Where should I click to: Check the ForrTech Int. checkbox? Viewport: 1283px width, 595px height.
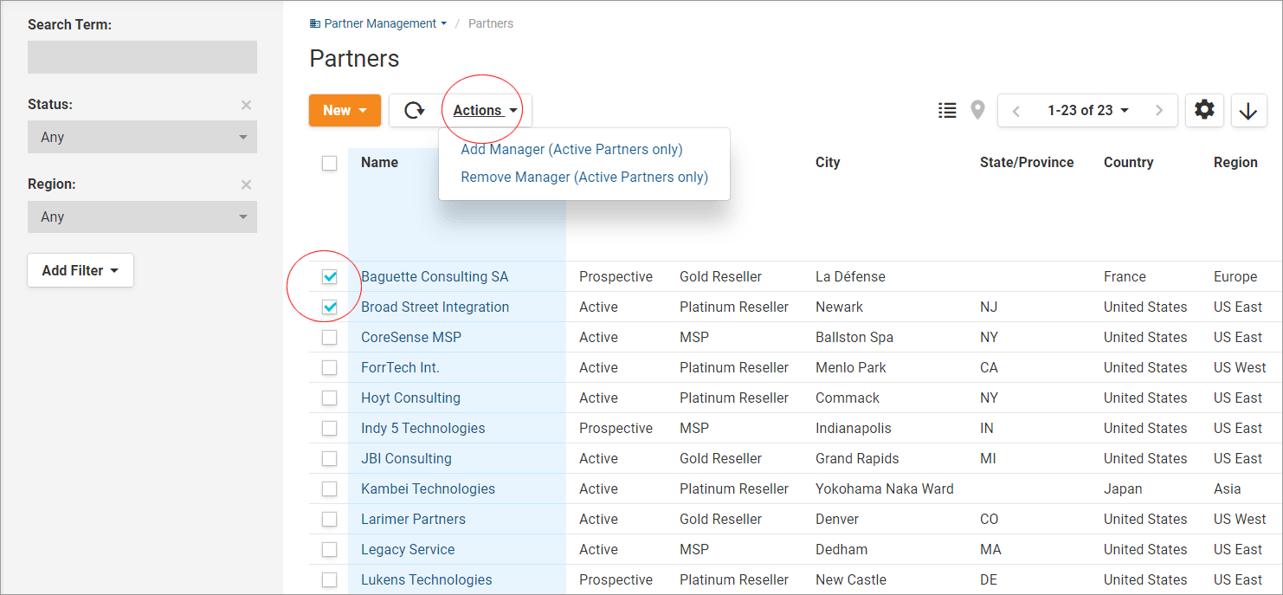coord(329,367)
